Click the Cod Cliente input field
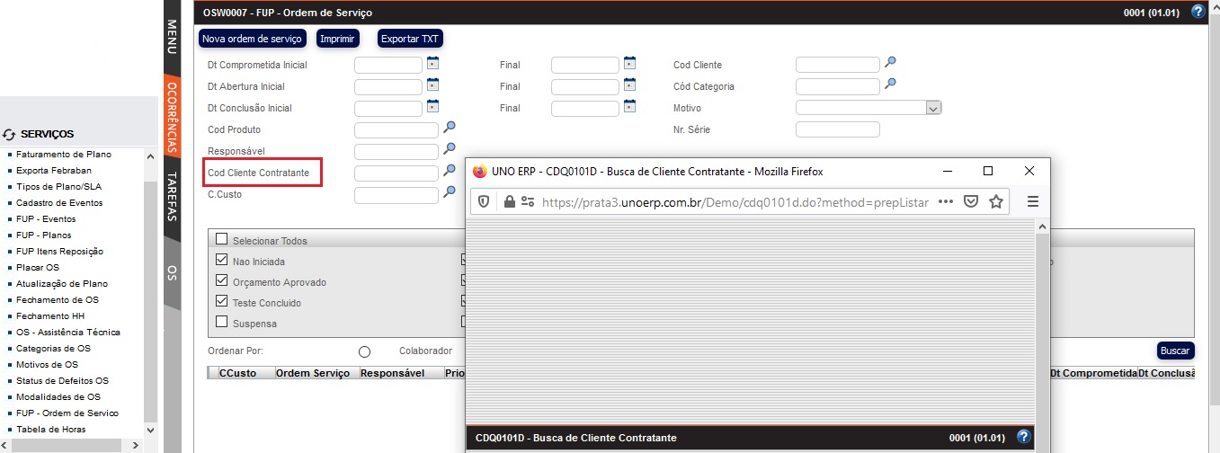Screen dimensions: 1220x453 [x=838, y=65]
